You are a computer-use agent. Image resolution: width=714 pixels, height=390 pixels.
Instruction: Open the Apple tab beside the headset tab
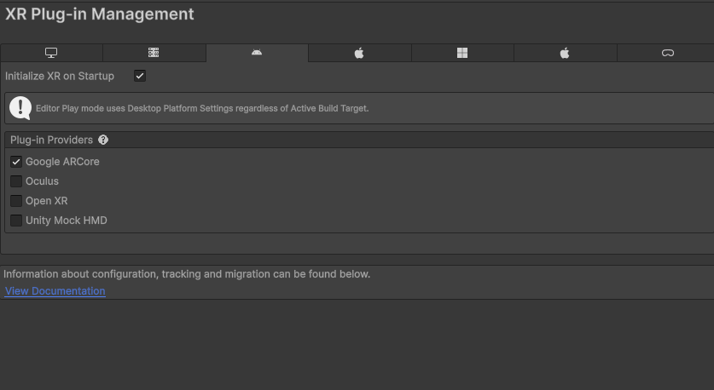click(565, 53)
